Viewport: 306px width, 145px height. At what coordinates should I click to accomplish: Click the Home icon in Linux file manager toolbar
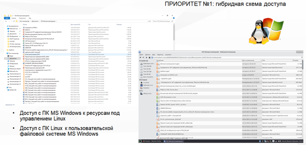(x=149, y=58)
